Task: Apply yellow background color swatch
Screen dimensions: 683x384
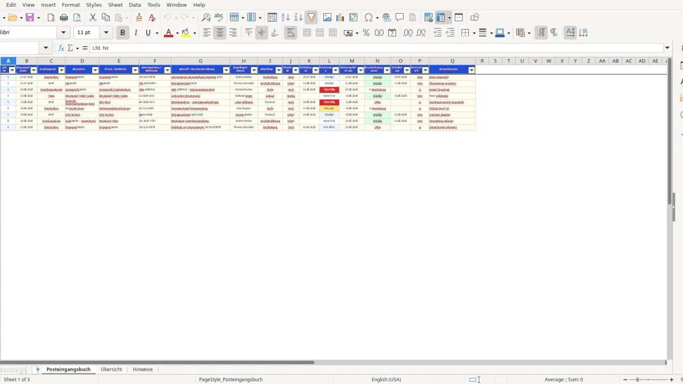Action: pyautogui.click(x=186, y=33)
